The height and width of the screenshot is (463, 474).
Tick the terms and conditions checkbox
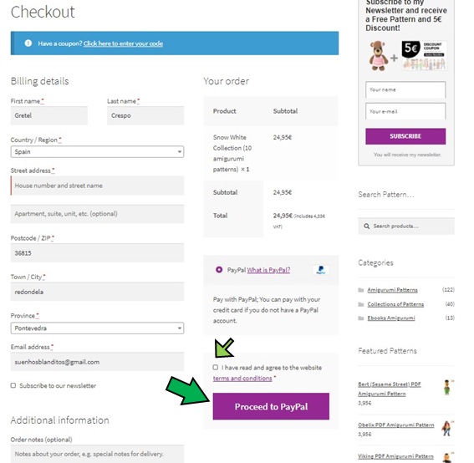coord(215,367)
